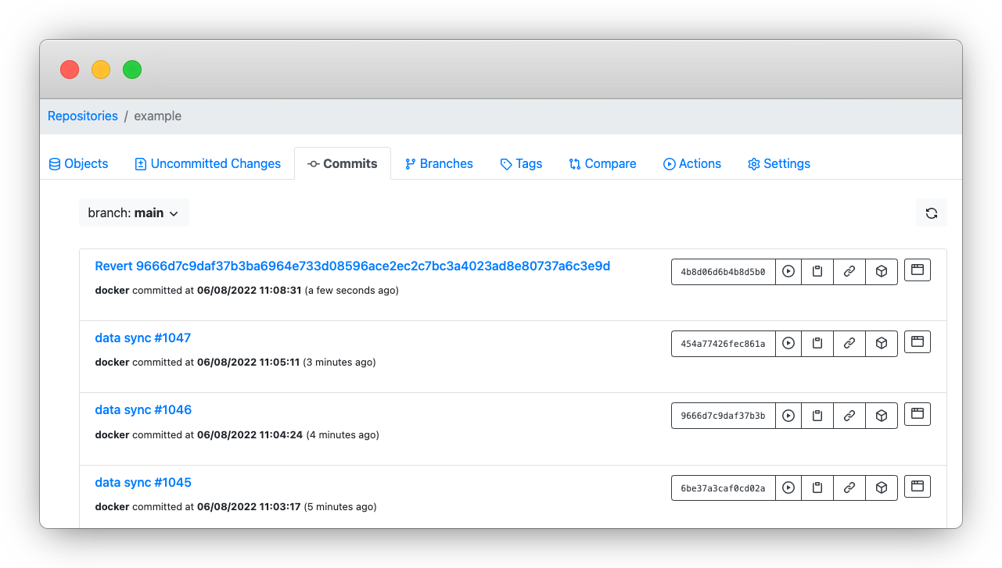Click the link icon on the Revert commit row
This screenshot has width=1002, height=568.
(849, 271)
